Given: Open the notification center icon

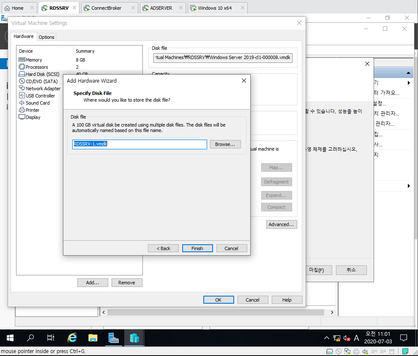Looking at the screenshot, I should tap(404, 338).
